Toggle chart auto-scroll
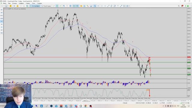Screen dimensions: 192x108 [74, 6]
